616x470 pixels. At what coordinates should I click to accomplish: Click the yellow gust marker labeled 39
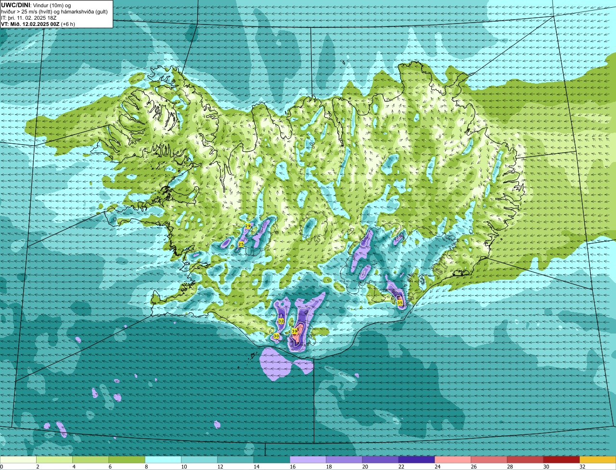pyautogui.click(x=295, y=331)
